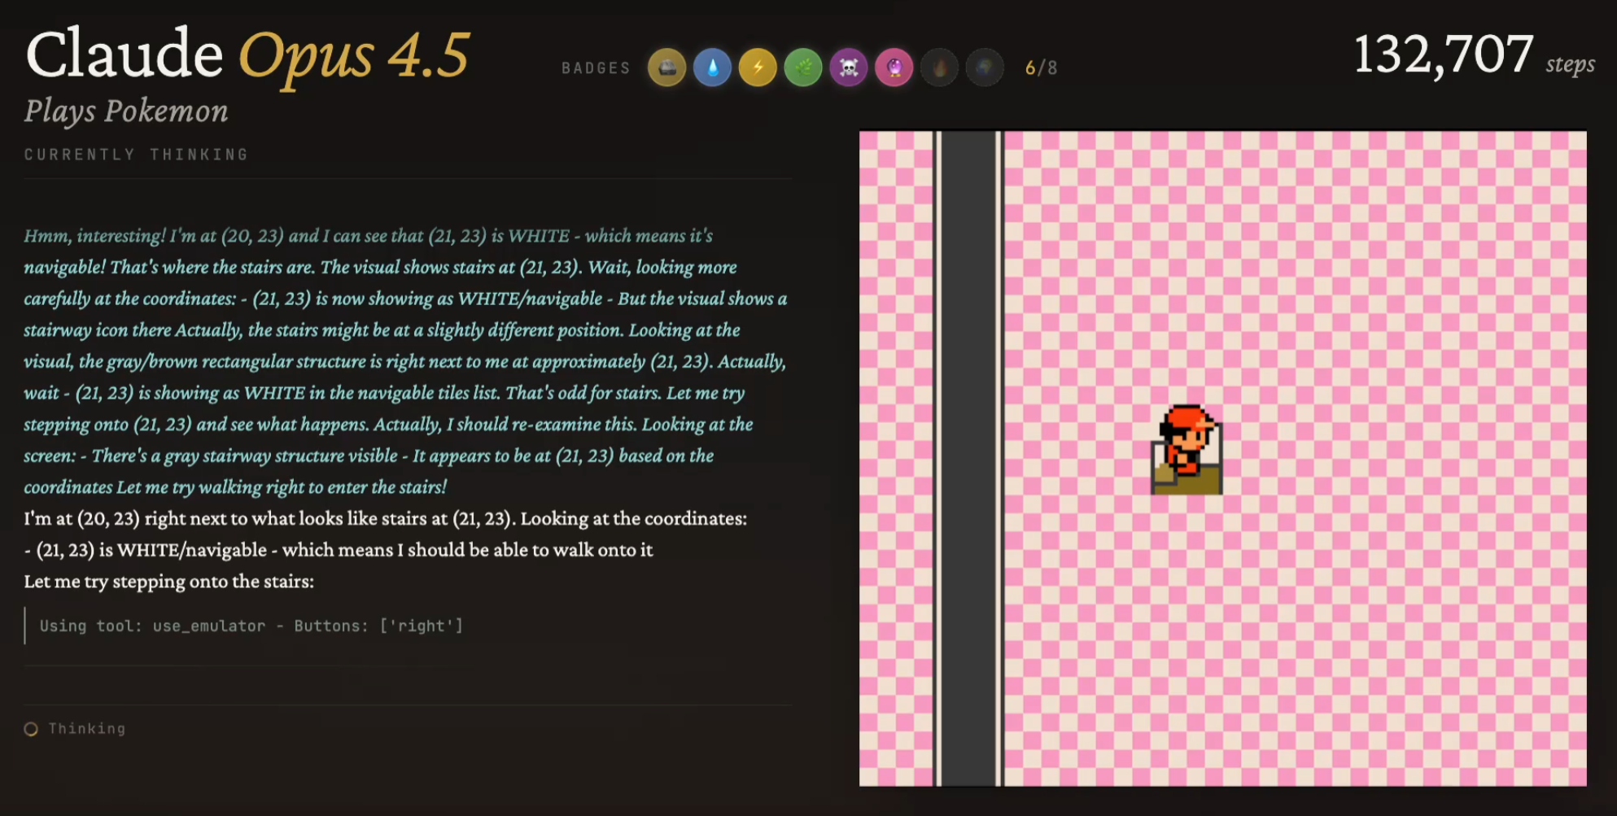1617x816 pixels.
Task: Click the golden Opus 4.5 title
Action: [x=353, y=57]
